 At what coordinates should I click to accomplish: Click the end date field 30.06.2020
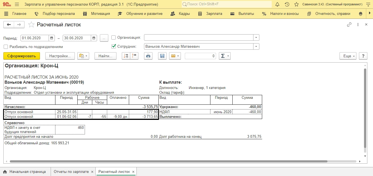[x=77, y=38]
